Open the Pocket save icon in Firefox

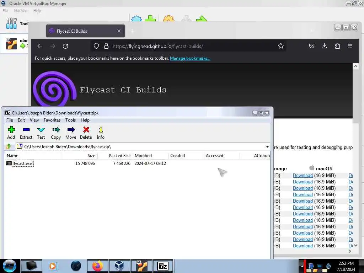pos(312,46)
